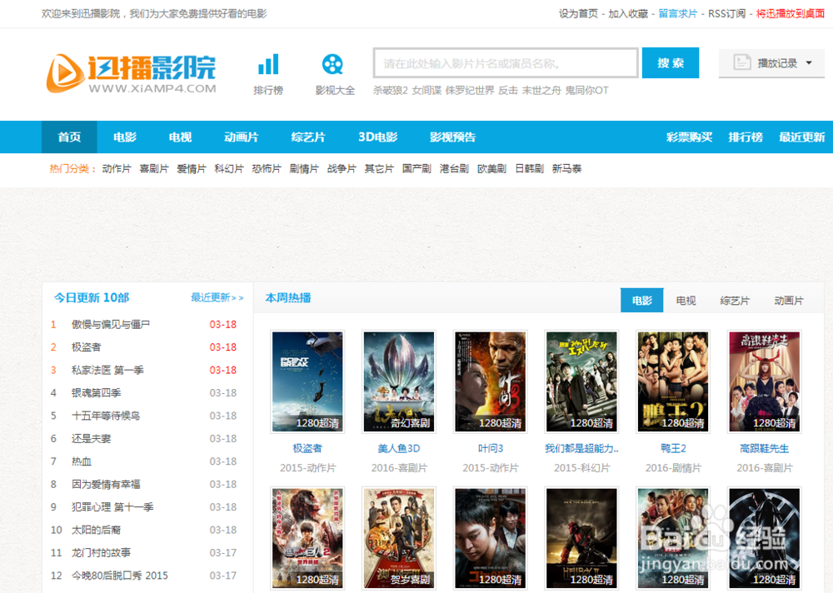This screenshot has height=593, width=833.
Task: Open the 电视 navigation menu item
Action: 180,137
